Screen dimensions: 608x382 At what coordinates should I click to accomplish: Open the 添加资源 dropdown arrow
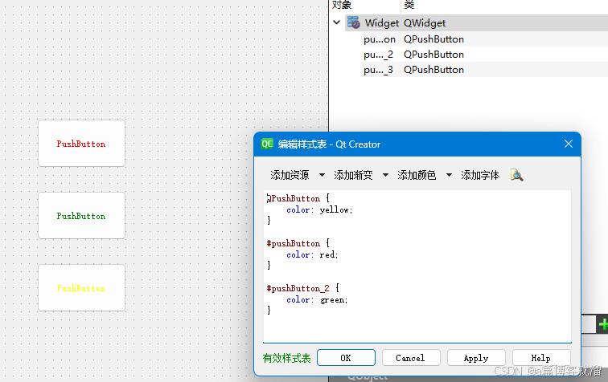coord(322,175)
